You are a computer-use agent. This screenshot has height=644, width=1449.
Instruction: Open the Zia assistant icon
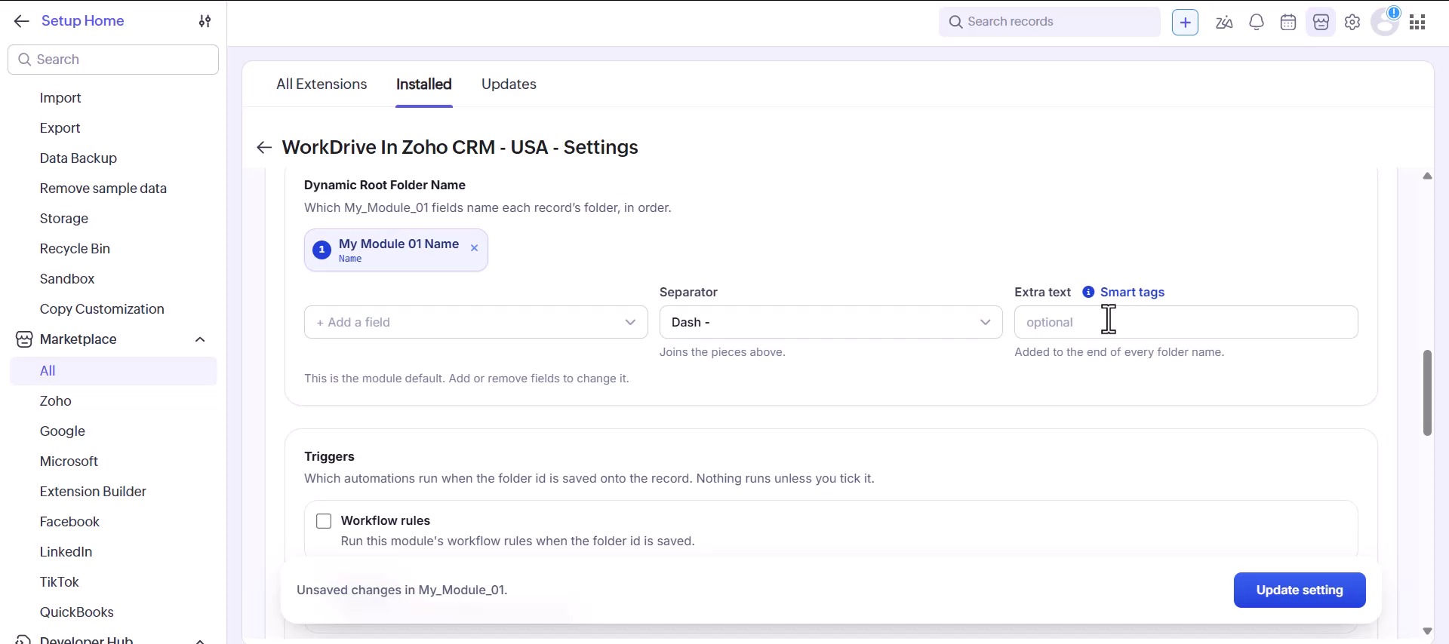[1224, 22]
